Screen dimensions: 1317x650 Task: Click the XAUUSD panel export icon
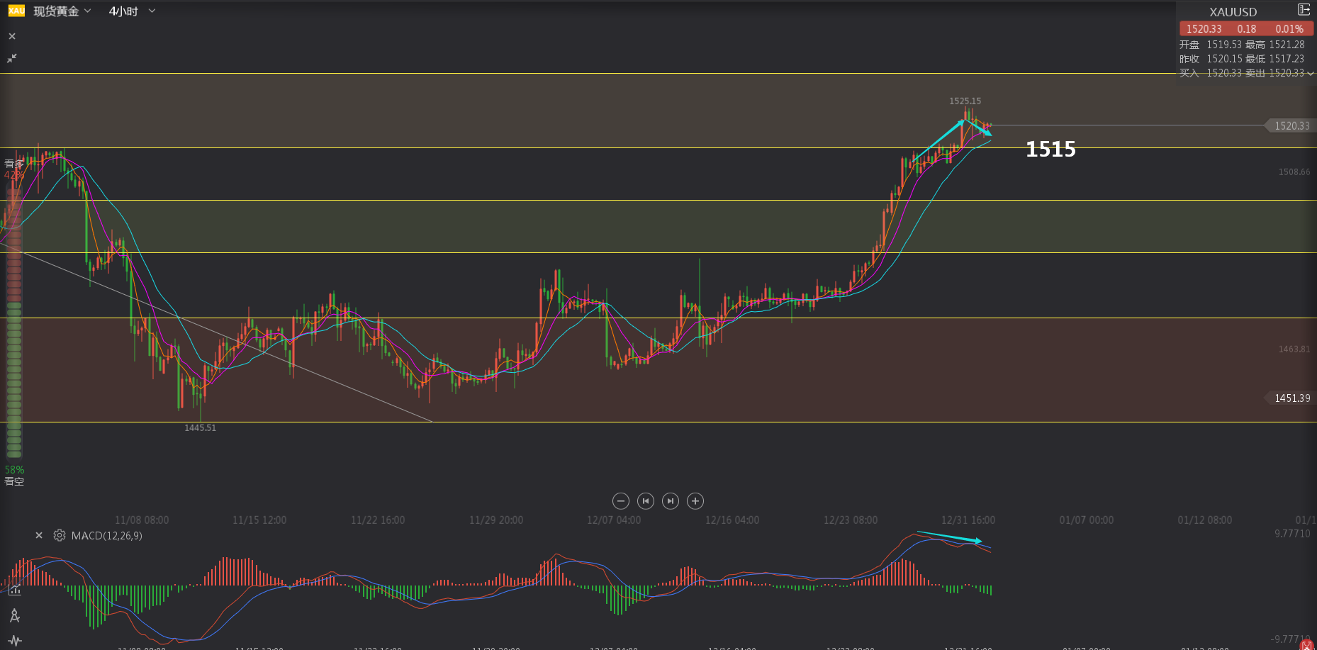1303,10
